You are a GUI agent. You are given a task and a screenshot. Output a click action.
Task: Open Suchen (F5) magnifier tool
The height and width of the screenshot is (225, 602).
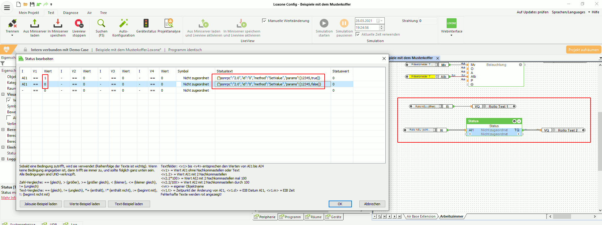pos(101,23)
